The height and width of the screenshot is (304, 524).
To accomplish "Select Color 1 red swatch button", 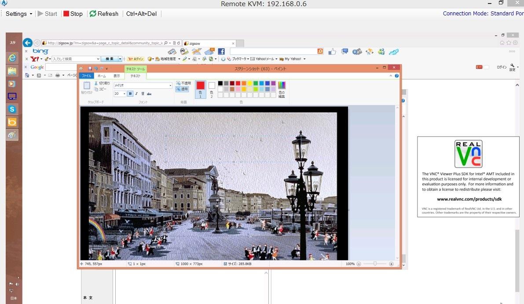I will click(x=201, y=90).
